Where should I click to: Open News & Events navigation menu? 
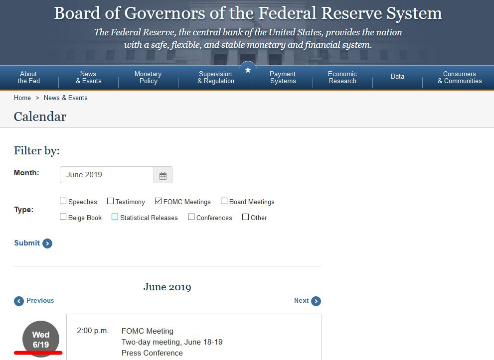pyautogui.click(x=89, y=77)
